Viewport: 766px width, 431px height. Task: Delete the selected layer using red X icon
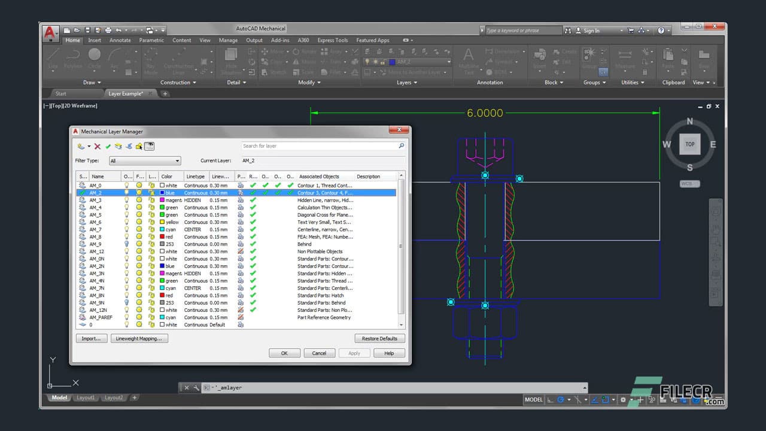click(97, 146)
